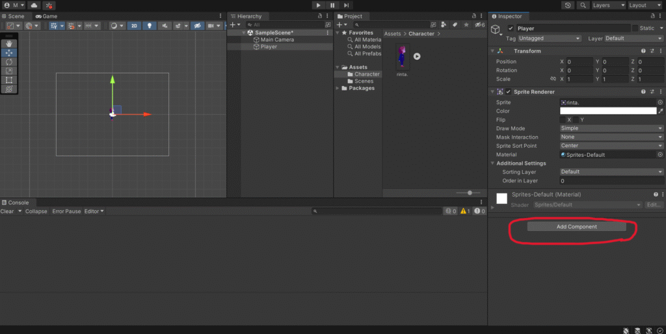Select Main Camera in the Hierarchy

pyautogui.click(x=277, y=40)
